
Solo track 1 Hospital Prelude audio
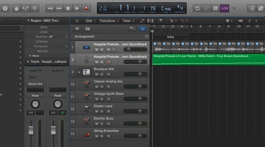coord(102,50)
